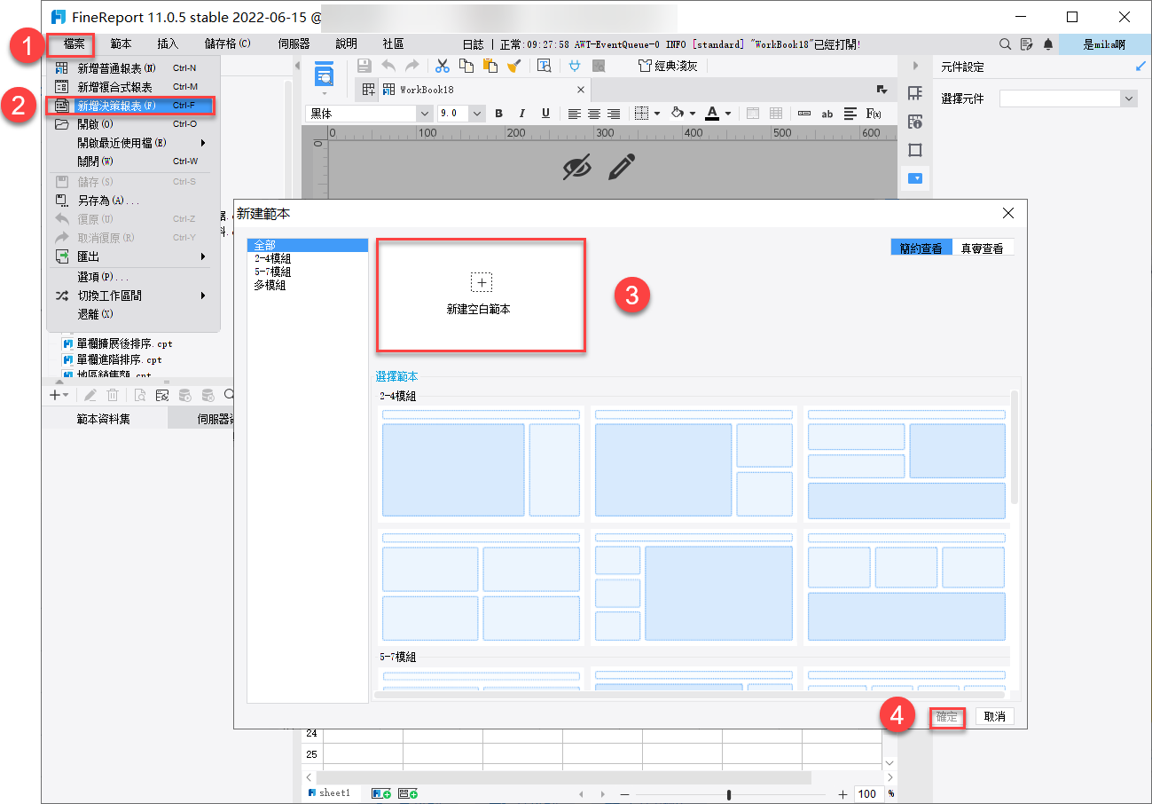Toggle bold formatting
The image size is (1152, 804).
pyautogui.click(x=499, y=114)
